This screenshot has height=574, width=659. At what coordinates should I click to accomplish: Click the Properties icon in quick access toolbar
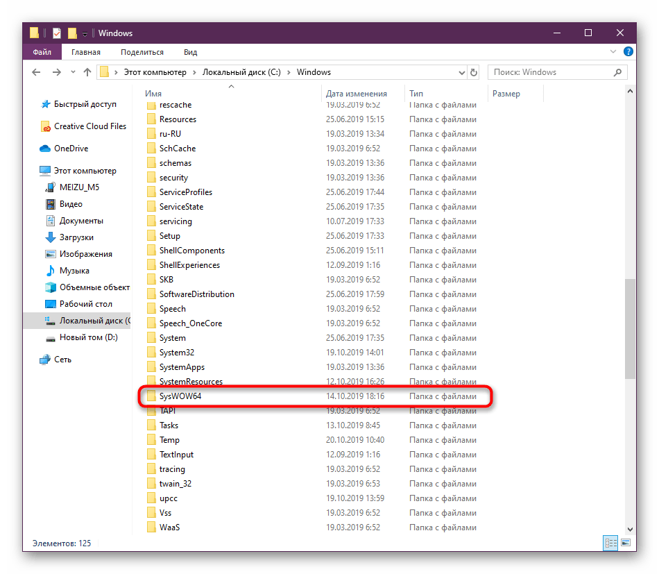(x=57, y=33)
